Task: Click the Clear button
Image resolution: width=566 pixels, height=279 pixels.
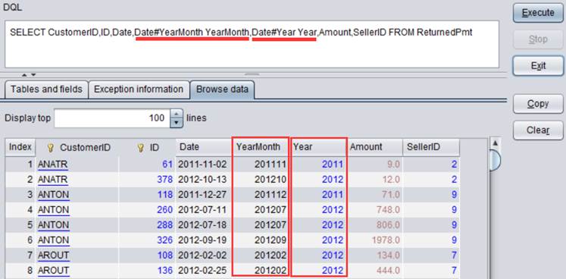Action: click(538, 130)
